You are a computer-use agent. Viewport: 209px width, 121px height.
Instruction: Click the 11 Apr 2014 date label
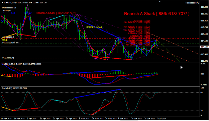pyautogui.click(x=45, y=119)
